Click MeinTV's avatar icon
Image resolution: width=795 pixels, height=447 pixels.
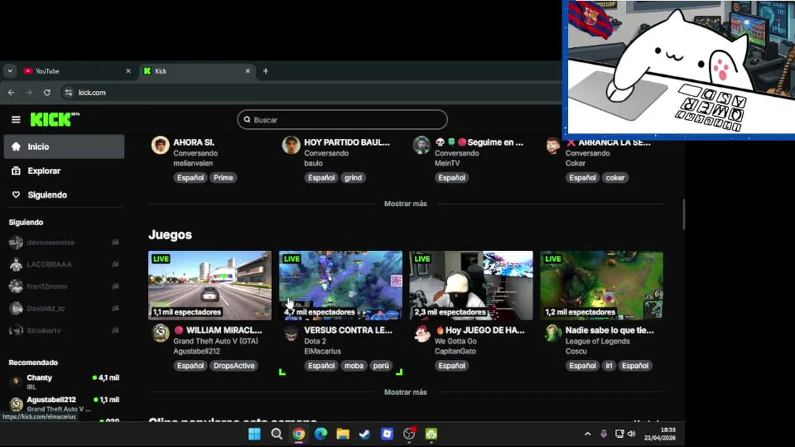pyautogui.click(x=422, y=145)
